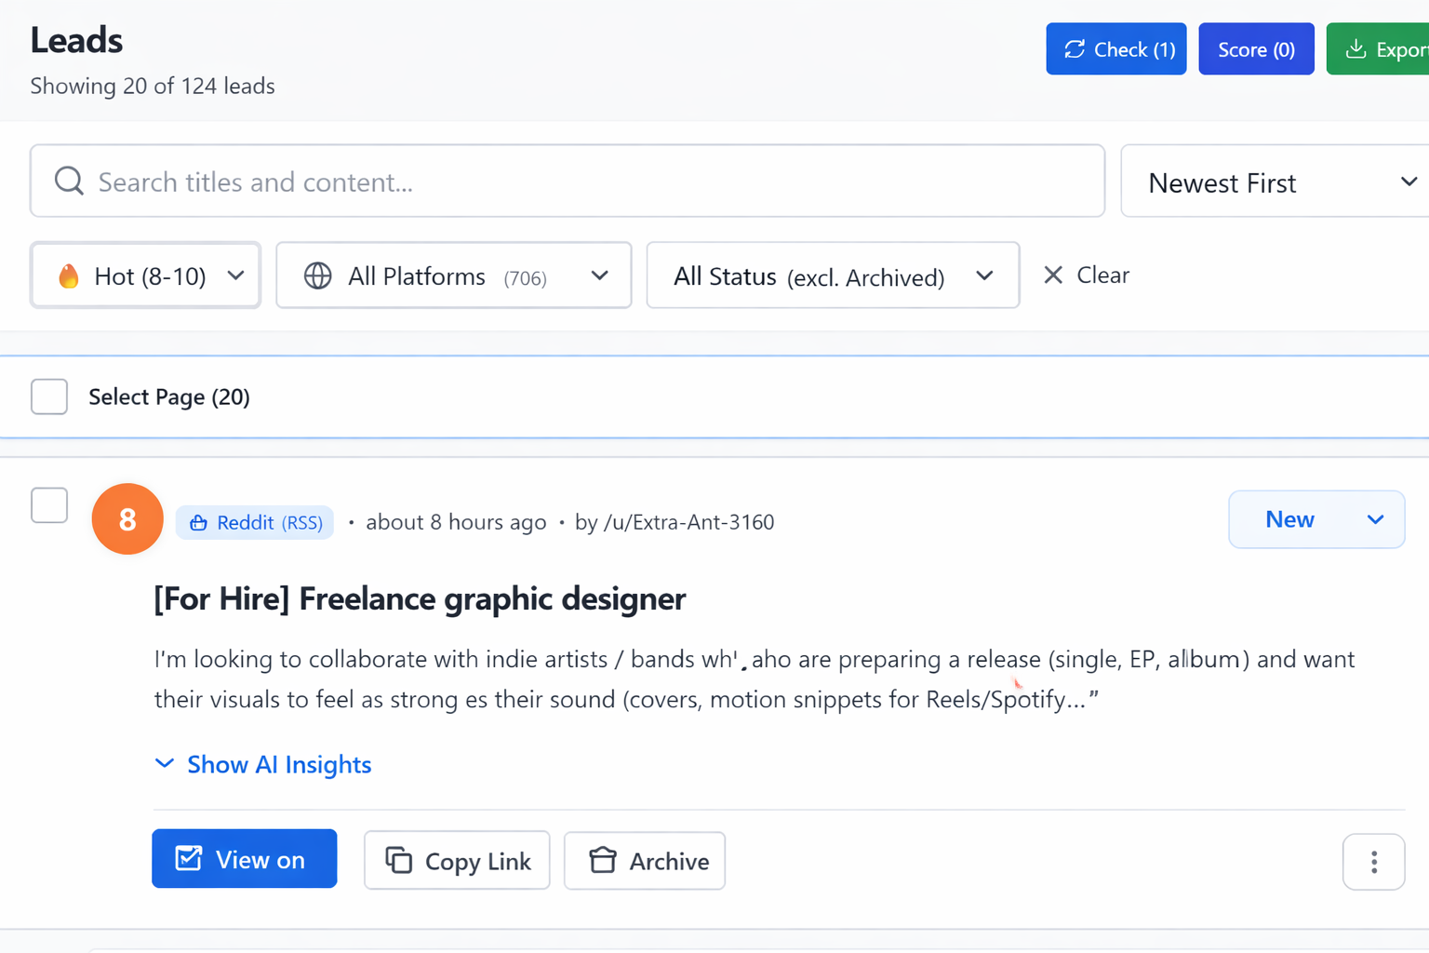Image resolution: width=1429 pixels, height=953 pixels.
Task: Click the globe icon in All Platforms filter
Action: 317,275
